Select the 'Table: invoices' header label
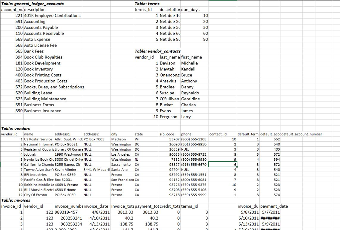Image resolution: width=340 pixels, height=230 pixels. coord(15,200)
